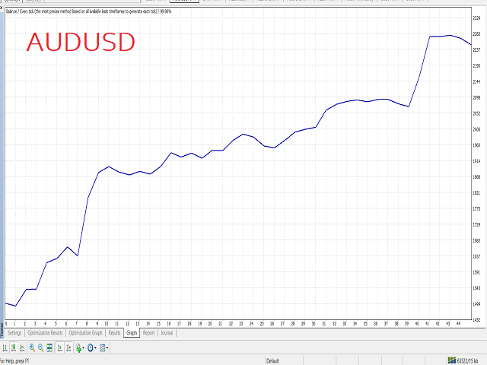Switch to candlestick chart icon
This screenshot has width=487, height=365.
(x=14, y=348)
